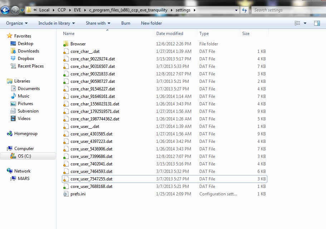Click the Local breadcrumb in address bar
This screenshot has width=326, height=229.
tap(44, 10)
